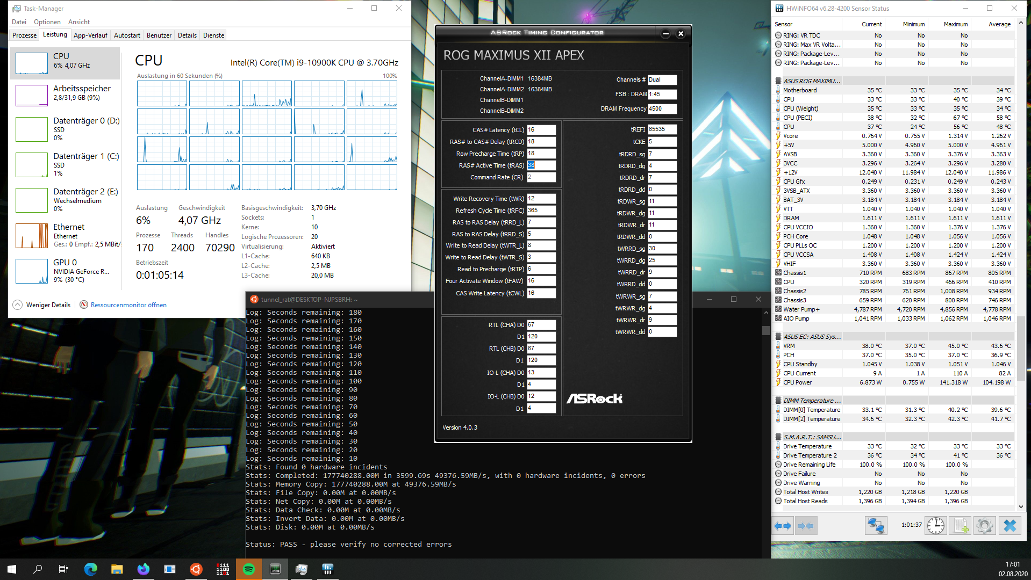Sort HWiNFO by the Current column header
This screenshot has width=1031, height=580.
point(863,24)
